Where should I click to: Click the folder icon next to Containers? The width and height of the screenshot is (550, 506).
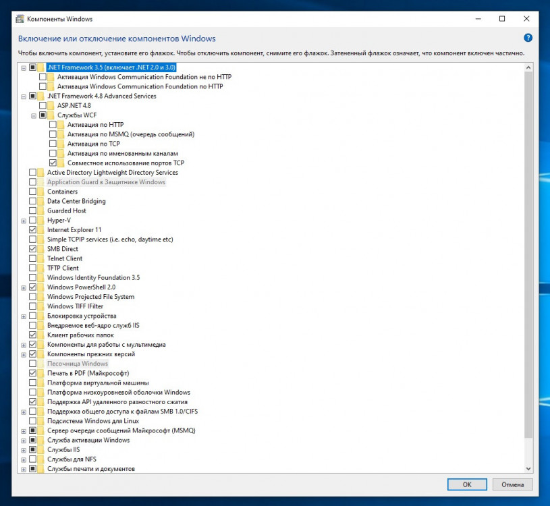tap(42, 191)
